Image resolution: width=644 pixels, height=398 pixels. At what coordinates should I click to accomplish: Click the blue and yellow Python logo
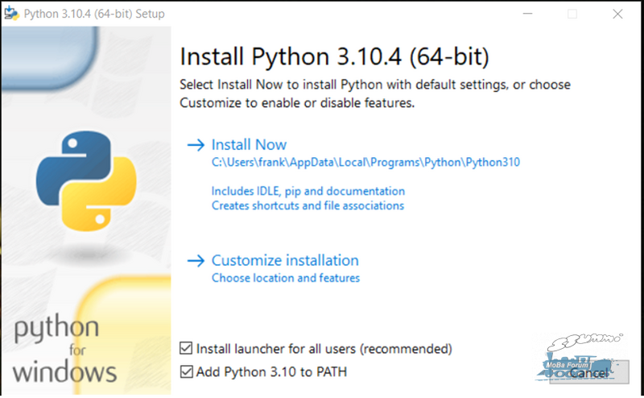(86, 180)
